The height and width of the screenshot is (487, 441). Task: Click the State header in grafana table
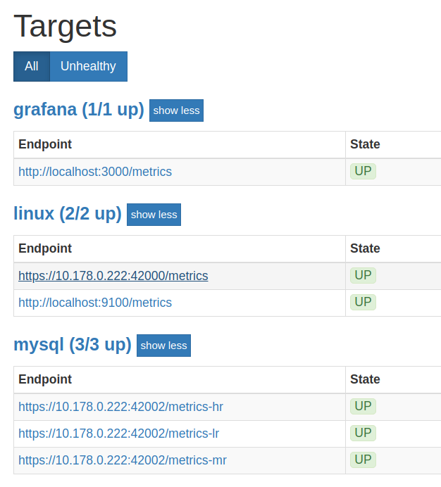[x=365, y=144]
